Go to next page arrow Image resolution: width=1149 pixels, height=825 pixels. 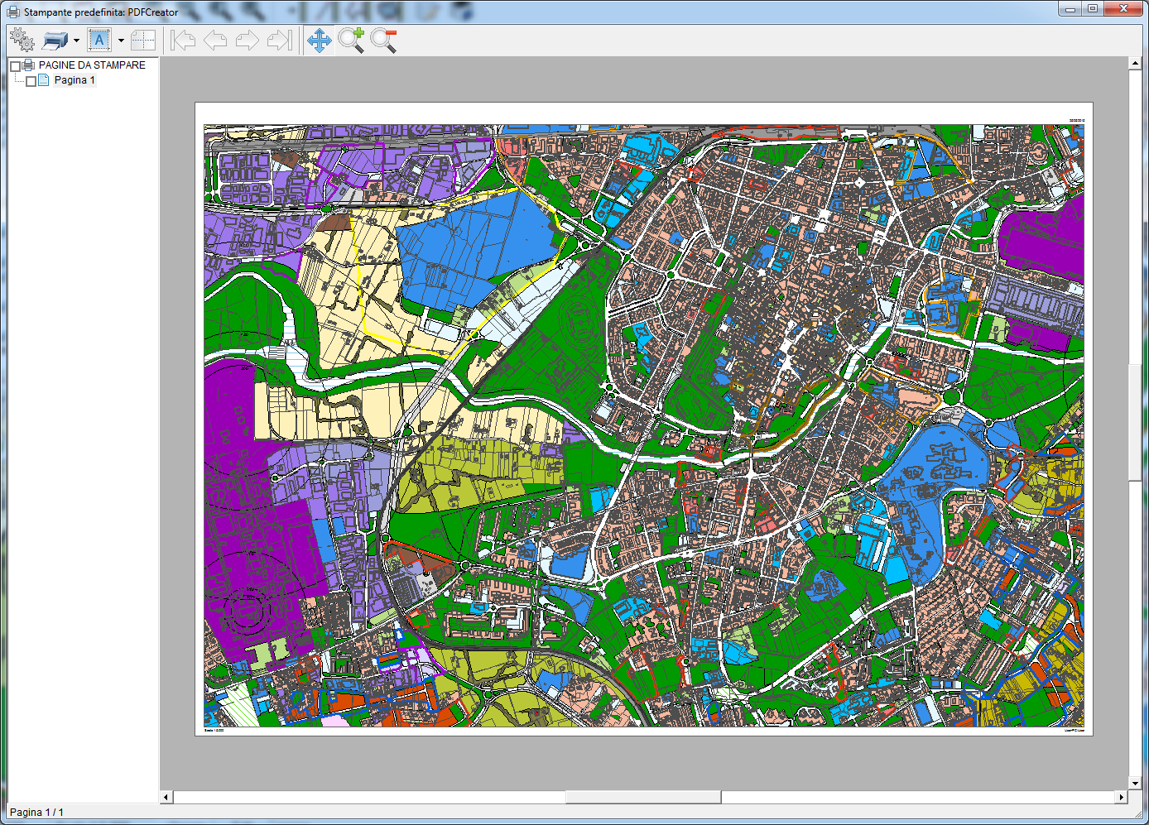[x=248, y=40]
